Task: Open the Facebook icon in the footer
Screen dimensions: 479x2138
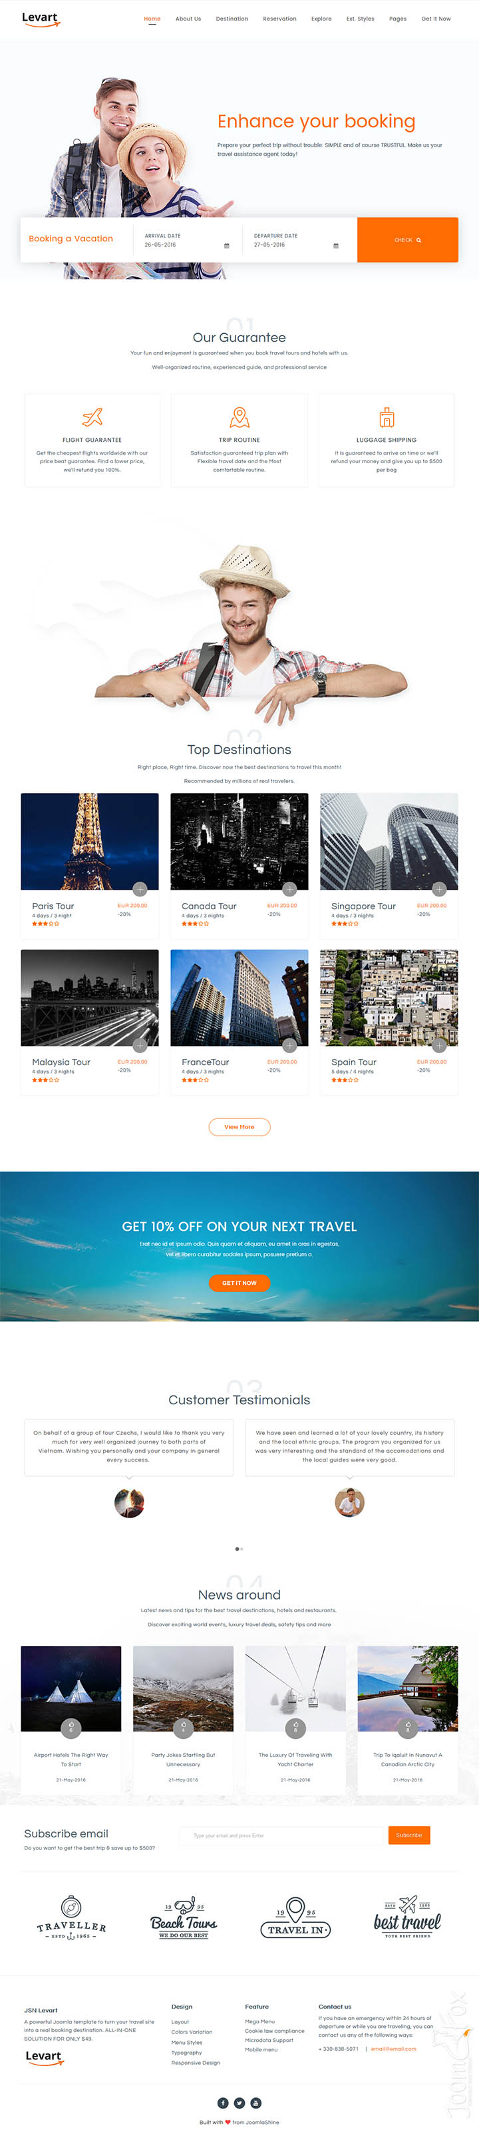Action: [223, 2102]
